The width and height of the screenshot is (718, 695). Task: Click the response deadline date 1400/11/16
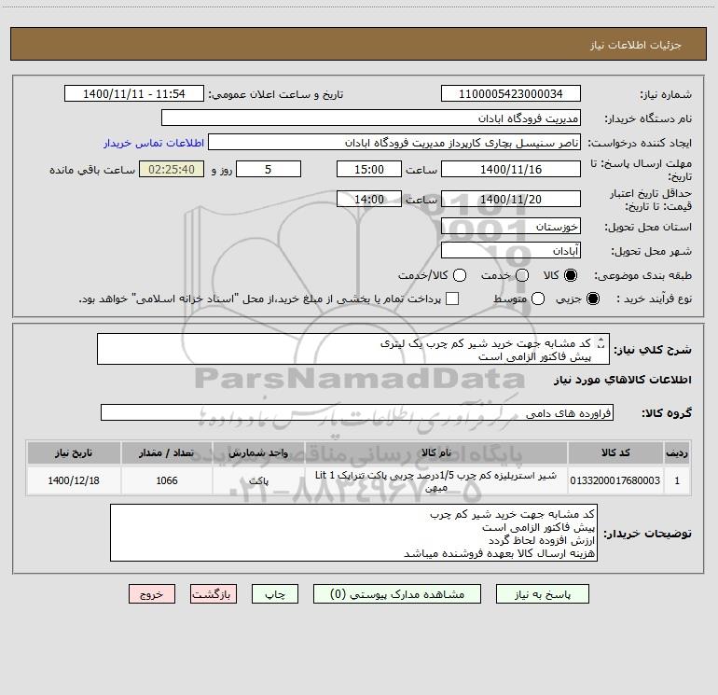511,169
